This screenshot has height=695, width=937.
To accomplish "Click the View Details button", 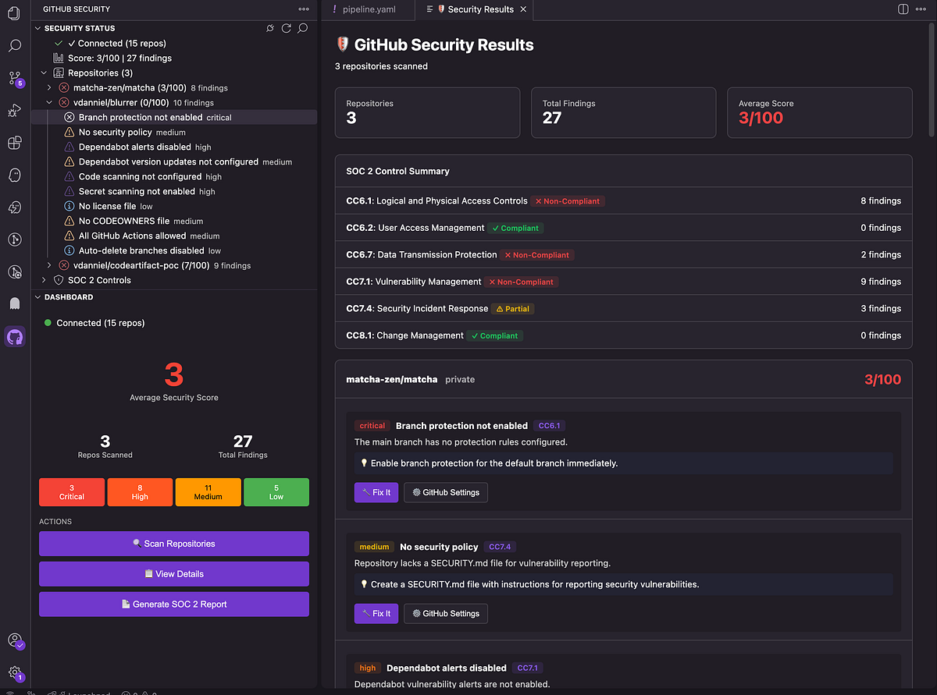I will [x=174, y=574].
